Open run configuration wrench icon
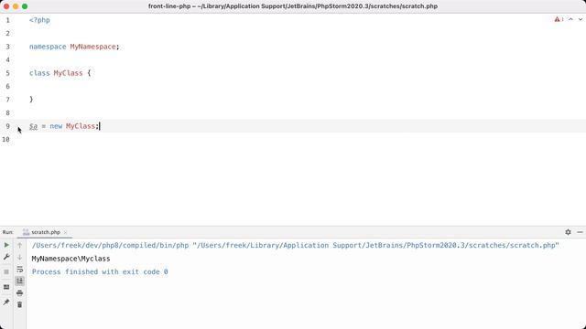Screen dimensions: 586x329 [6, 257]
